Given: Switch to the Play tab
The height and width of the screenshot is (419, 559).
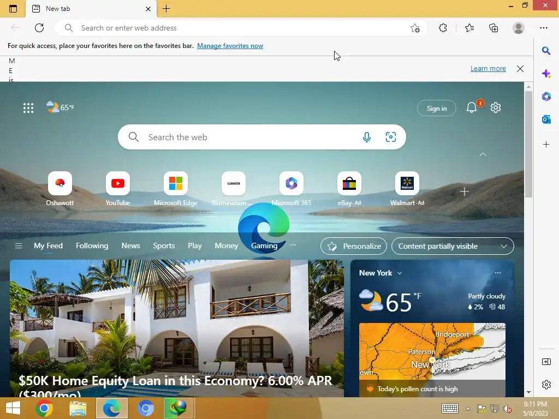Looking at the screenshot, I should click(x=195, y=246).
